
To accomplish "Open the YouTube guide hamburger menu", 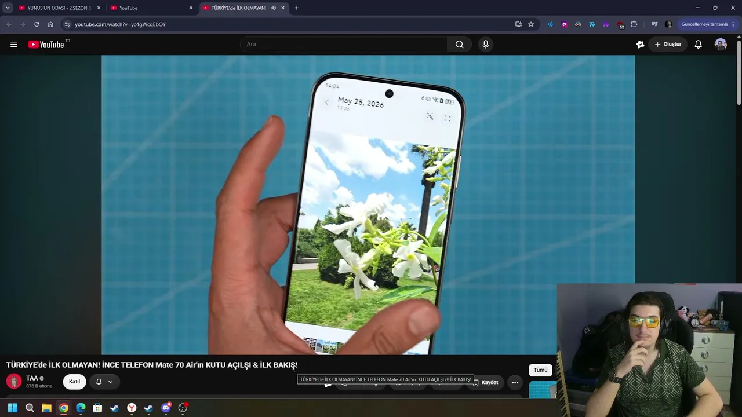I will (x=14, y=45).
